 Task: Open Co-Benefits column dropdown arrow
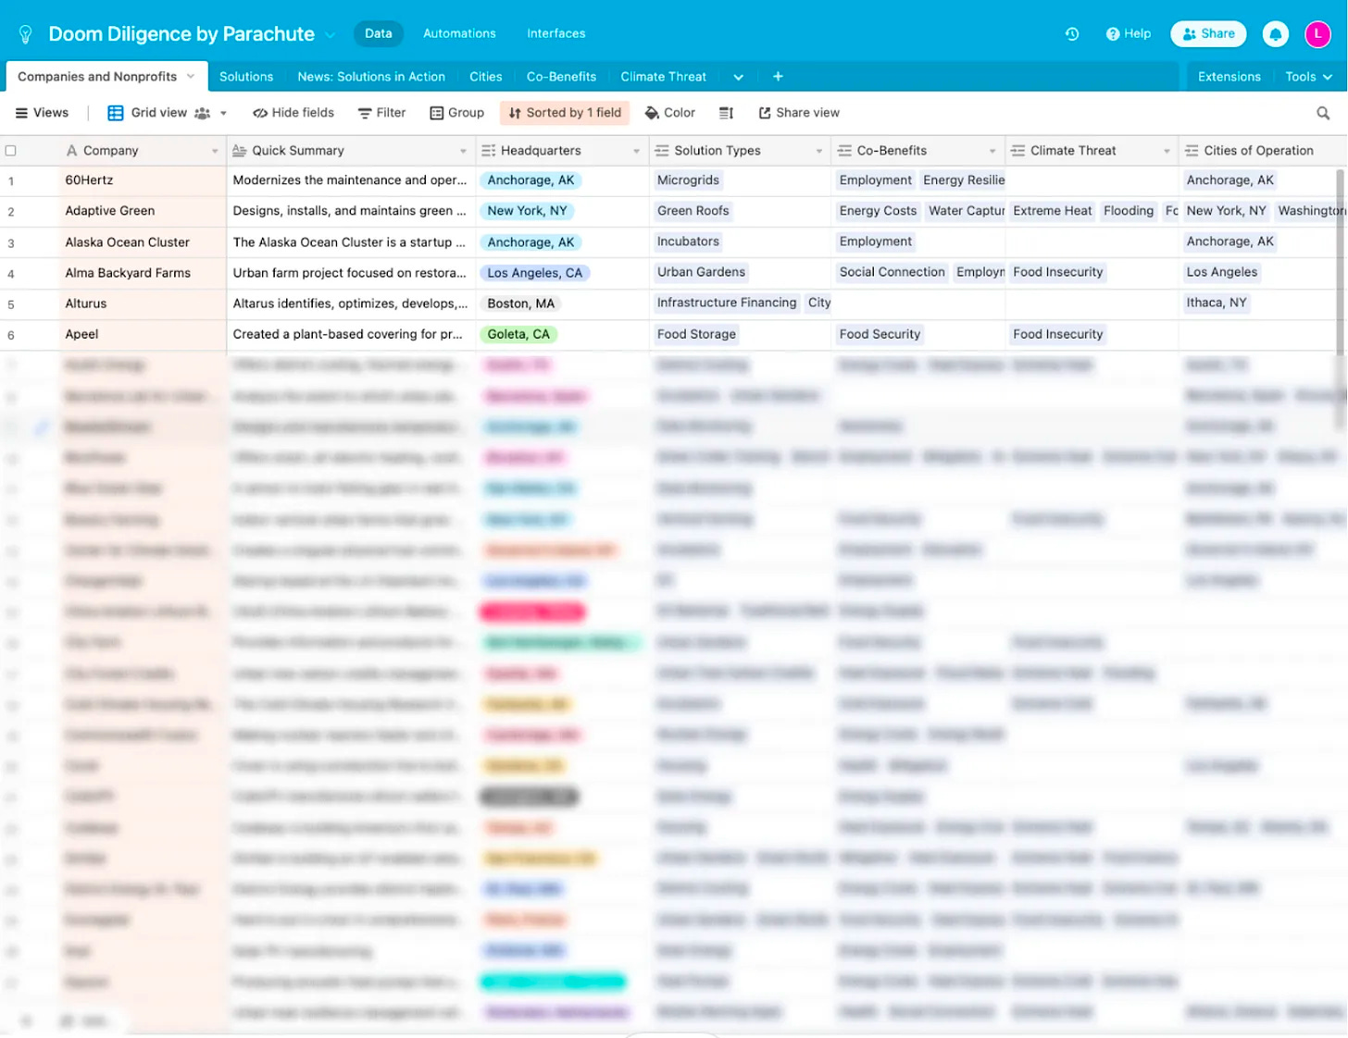point(992,151)
